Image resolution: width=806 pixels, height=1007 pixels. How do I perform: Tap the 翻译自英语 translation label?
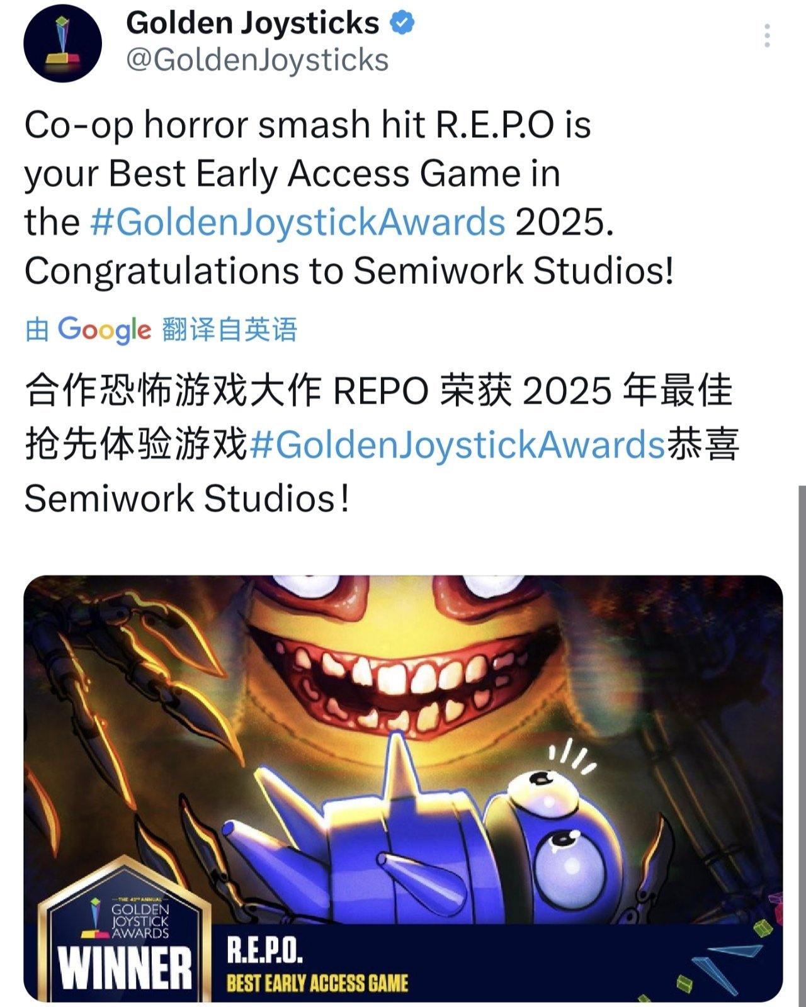point(229,329)
